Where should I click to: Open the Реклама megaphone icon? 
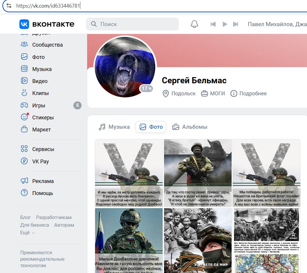pos(24,181)
